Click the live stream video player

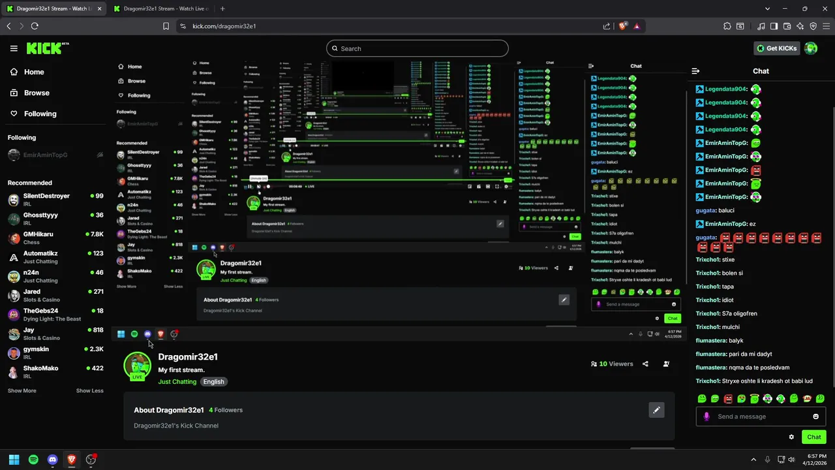click(399, 202)
